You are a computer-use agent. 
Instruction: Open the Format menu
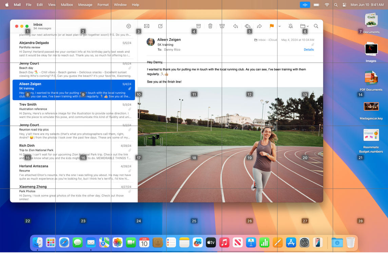coord(103,5)
